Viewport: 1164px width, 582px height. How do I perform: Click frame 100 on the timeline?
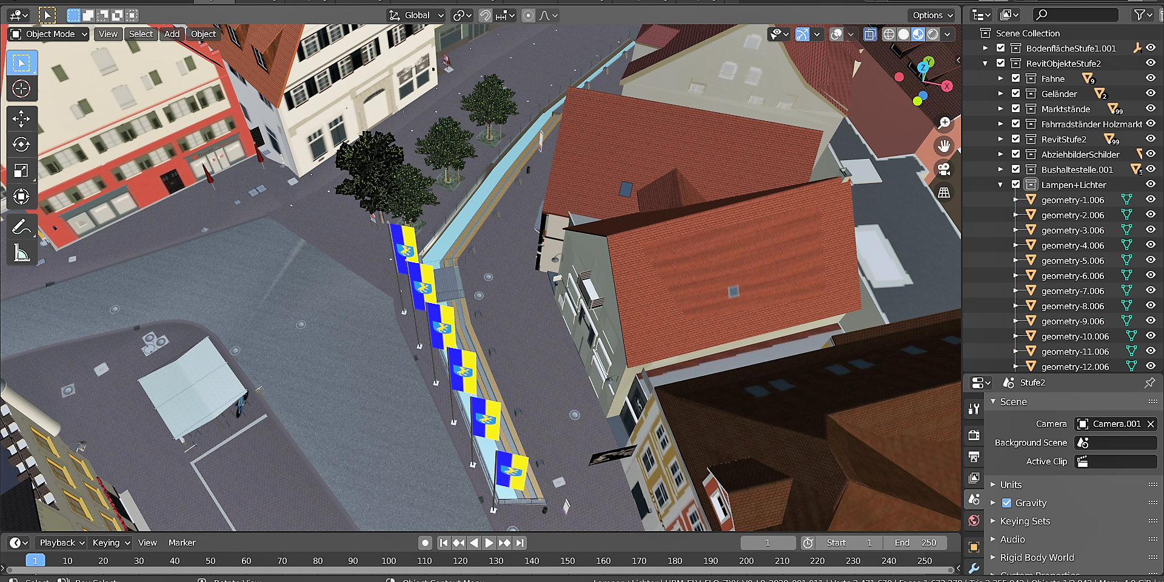[x=389, y=561]
